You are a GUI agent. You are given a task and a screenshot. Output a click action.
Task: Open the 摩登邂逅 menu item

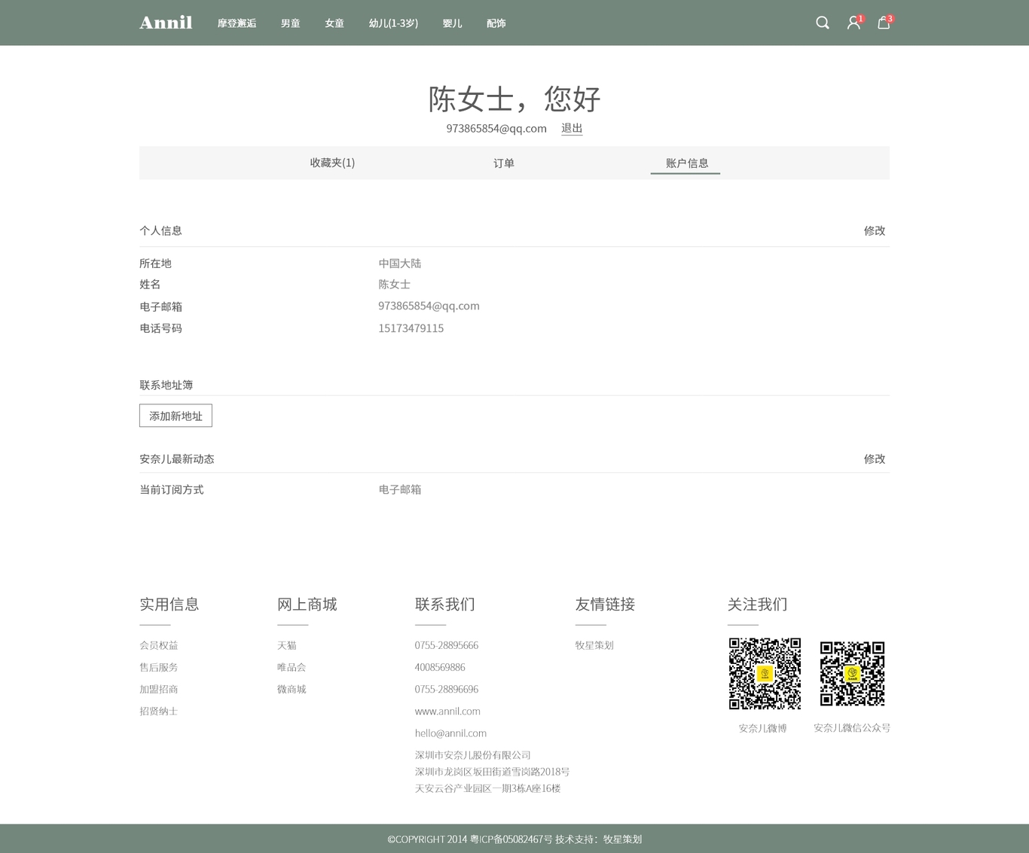[237, 23]
